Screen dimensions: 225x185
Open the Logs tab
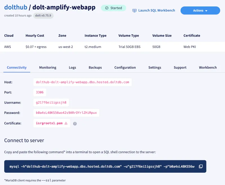pos(72,67)
